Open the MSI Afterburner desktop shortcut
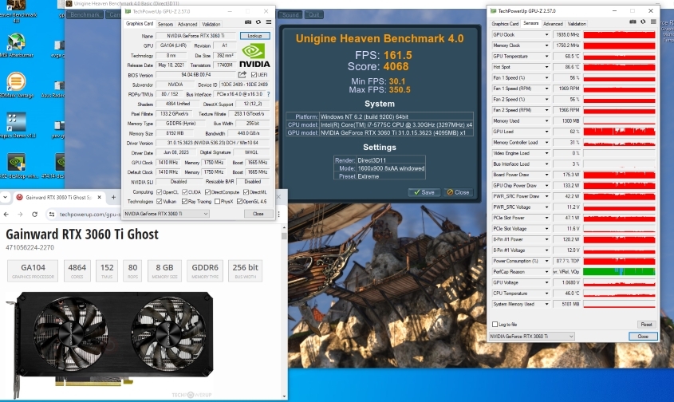Image resolution: width=674 pixels, height=402 pixels. point(16,46)
